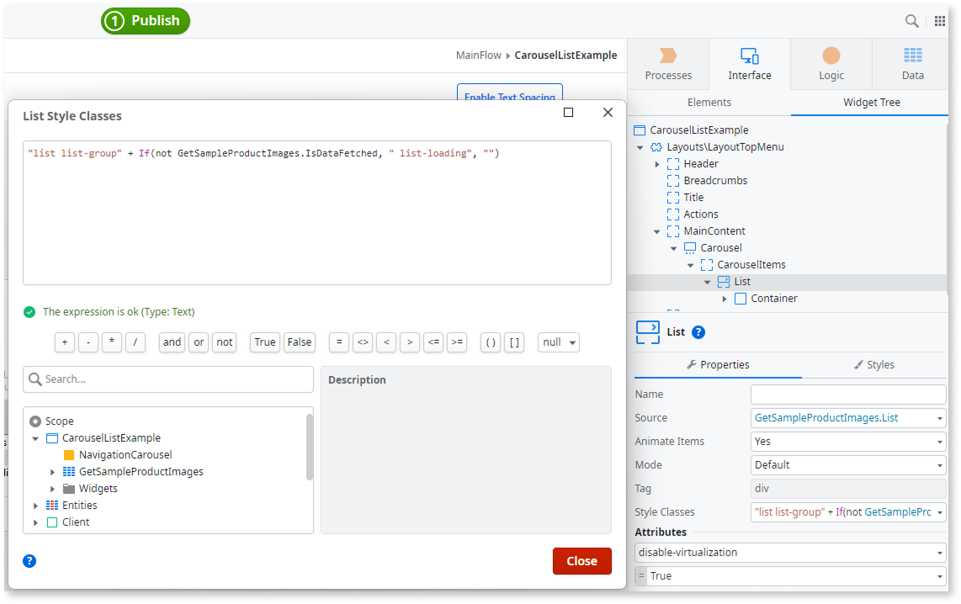Insert the True literal button
Screen dimensions: 961x604
265,342
